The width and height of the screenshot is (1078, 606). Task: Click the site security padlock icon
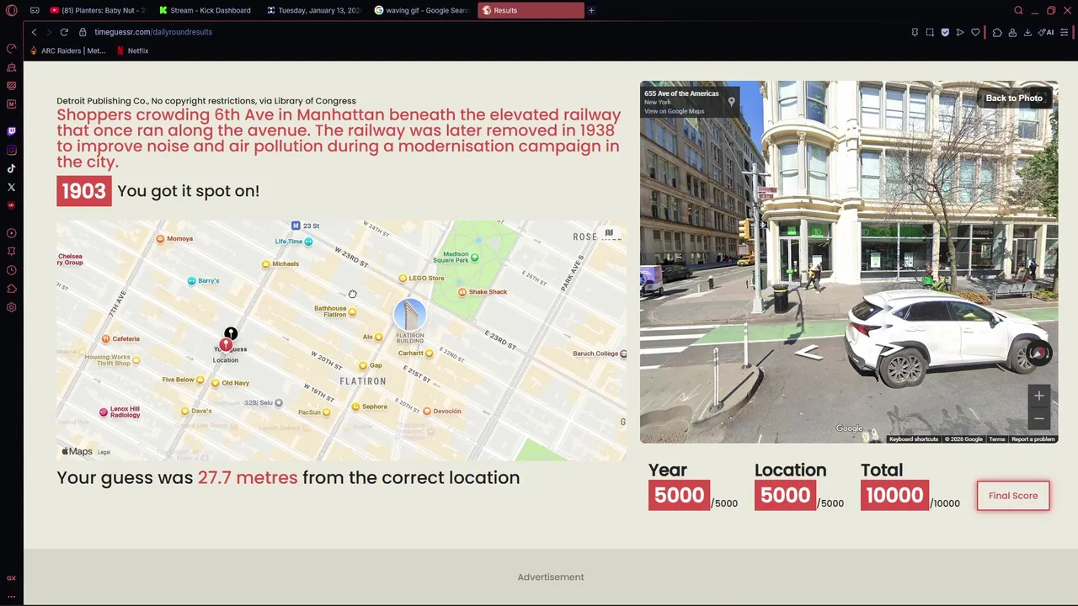83,32
